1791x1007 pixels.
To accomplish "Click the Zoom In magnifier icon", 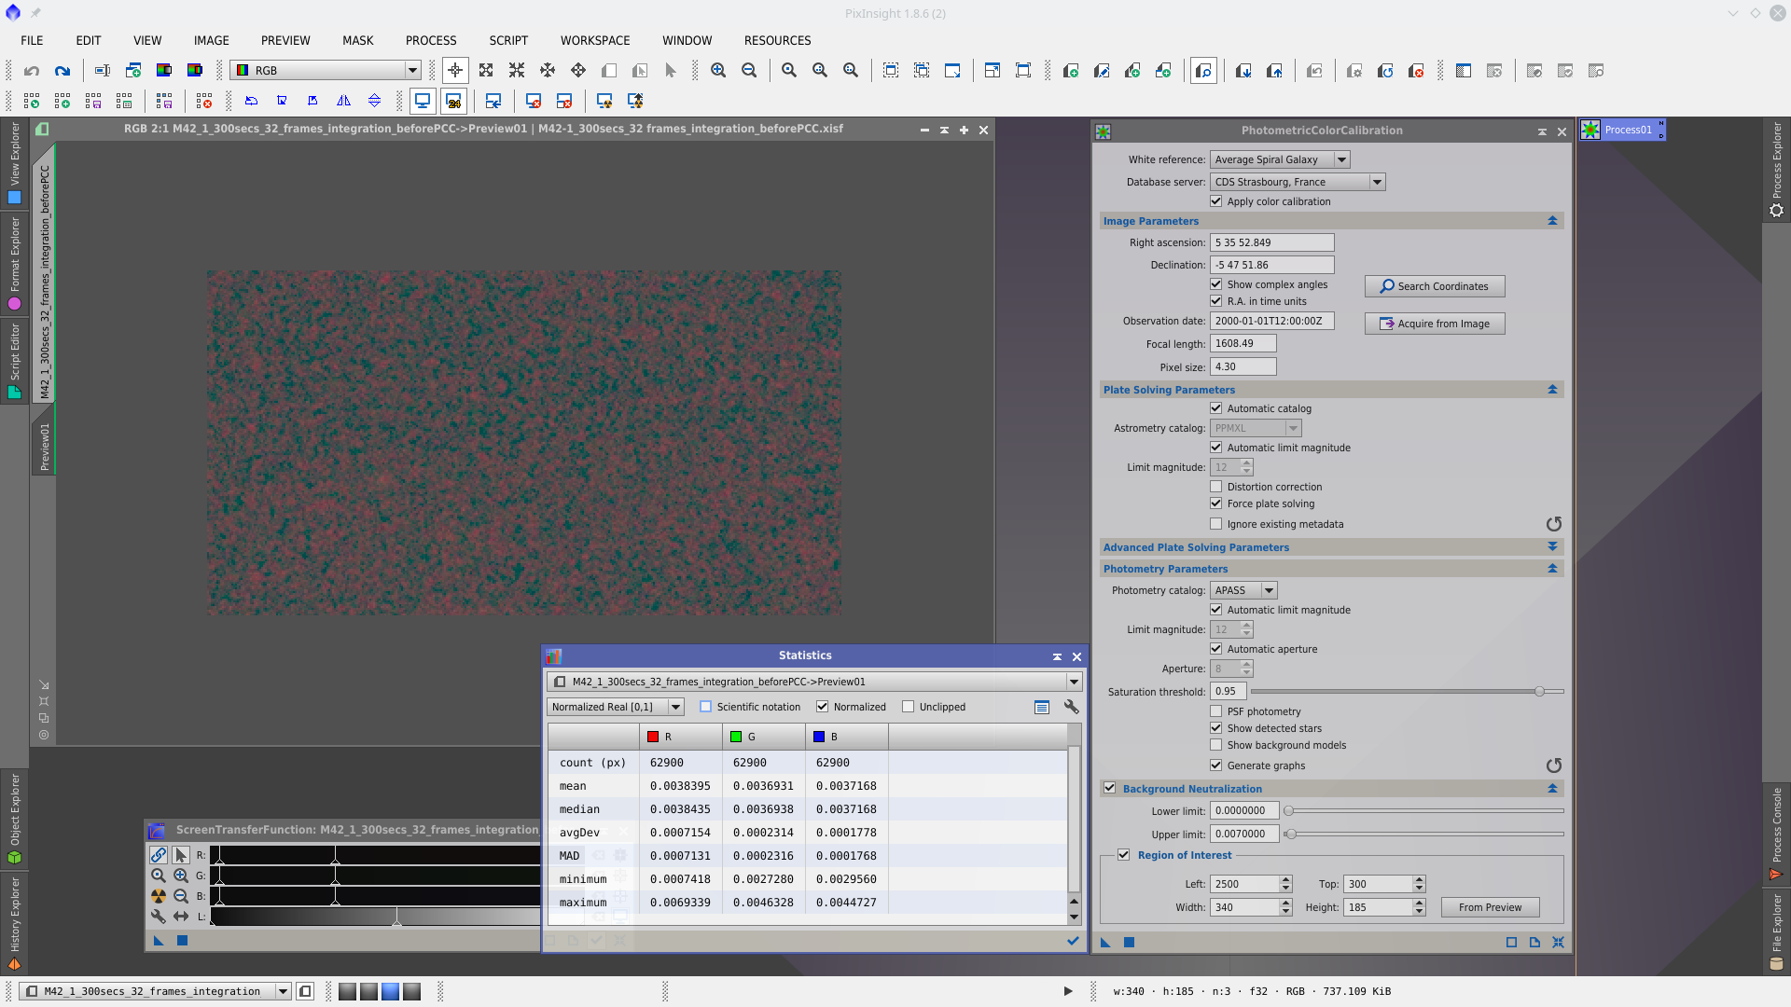I will coord(718,71).
